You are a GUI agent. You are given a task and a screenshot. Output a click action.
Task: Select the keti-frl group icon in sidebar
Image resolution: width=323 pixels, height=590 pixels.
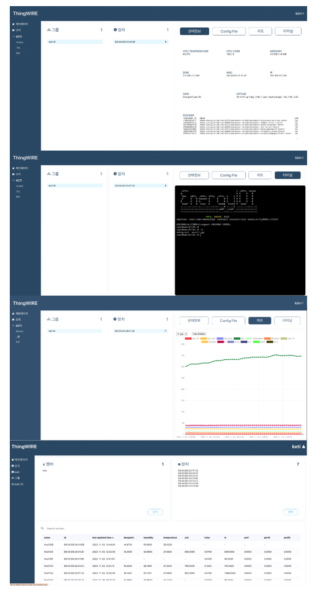(13, 484)
